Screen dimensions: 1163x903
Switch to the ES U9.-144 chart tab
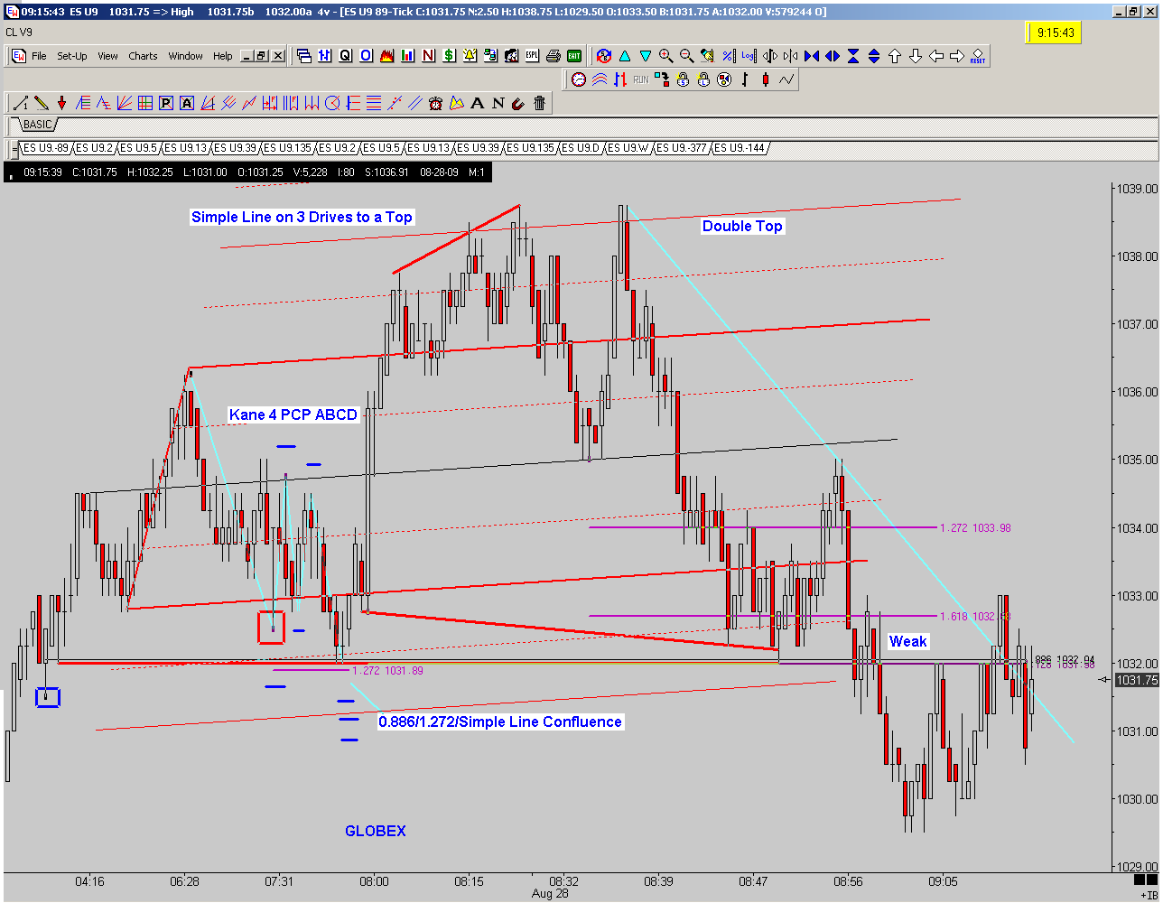pos(740,148)
